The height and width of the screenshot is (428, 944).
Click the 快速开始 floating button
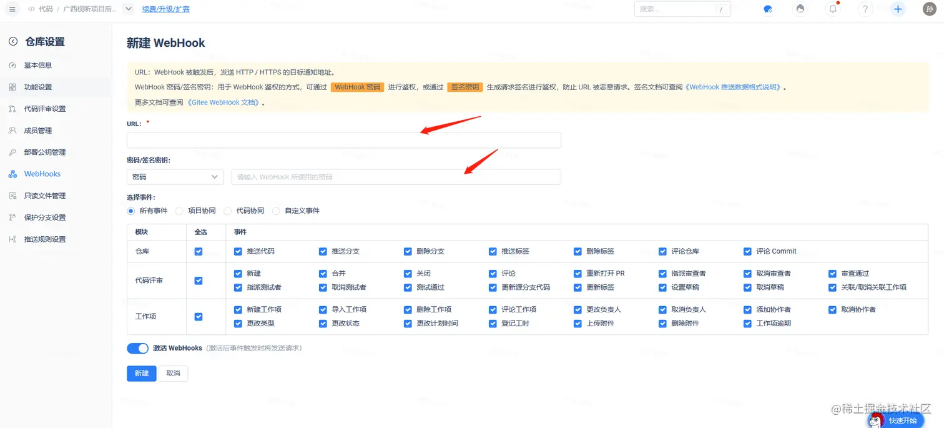point(896,420)
